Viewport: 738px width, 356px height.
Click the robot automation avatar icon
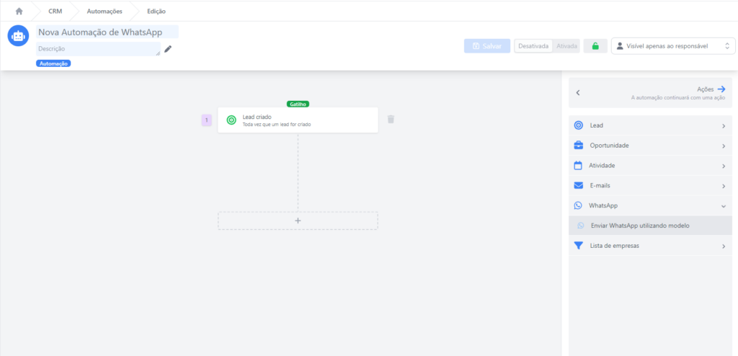pos(18,36)
